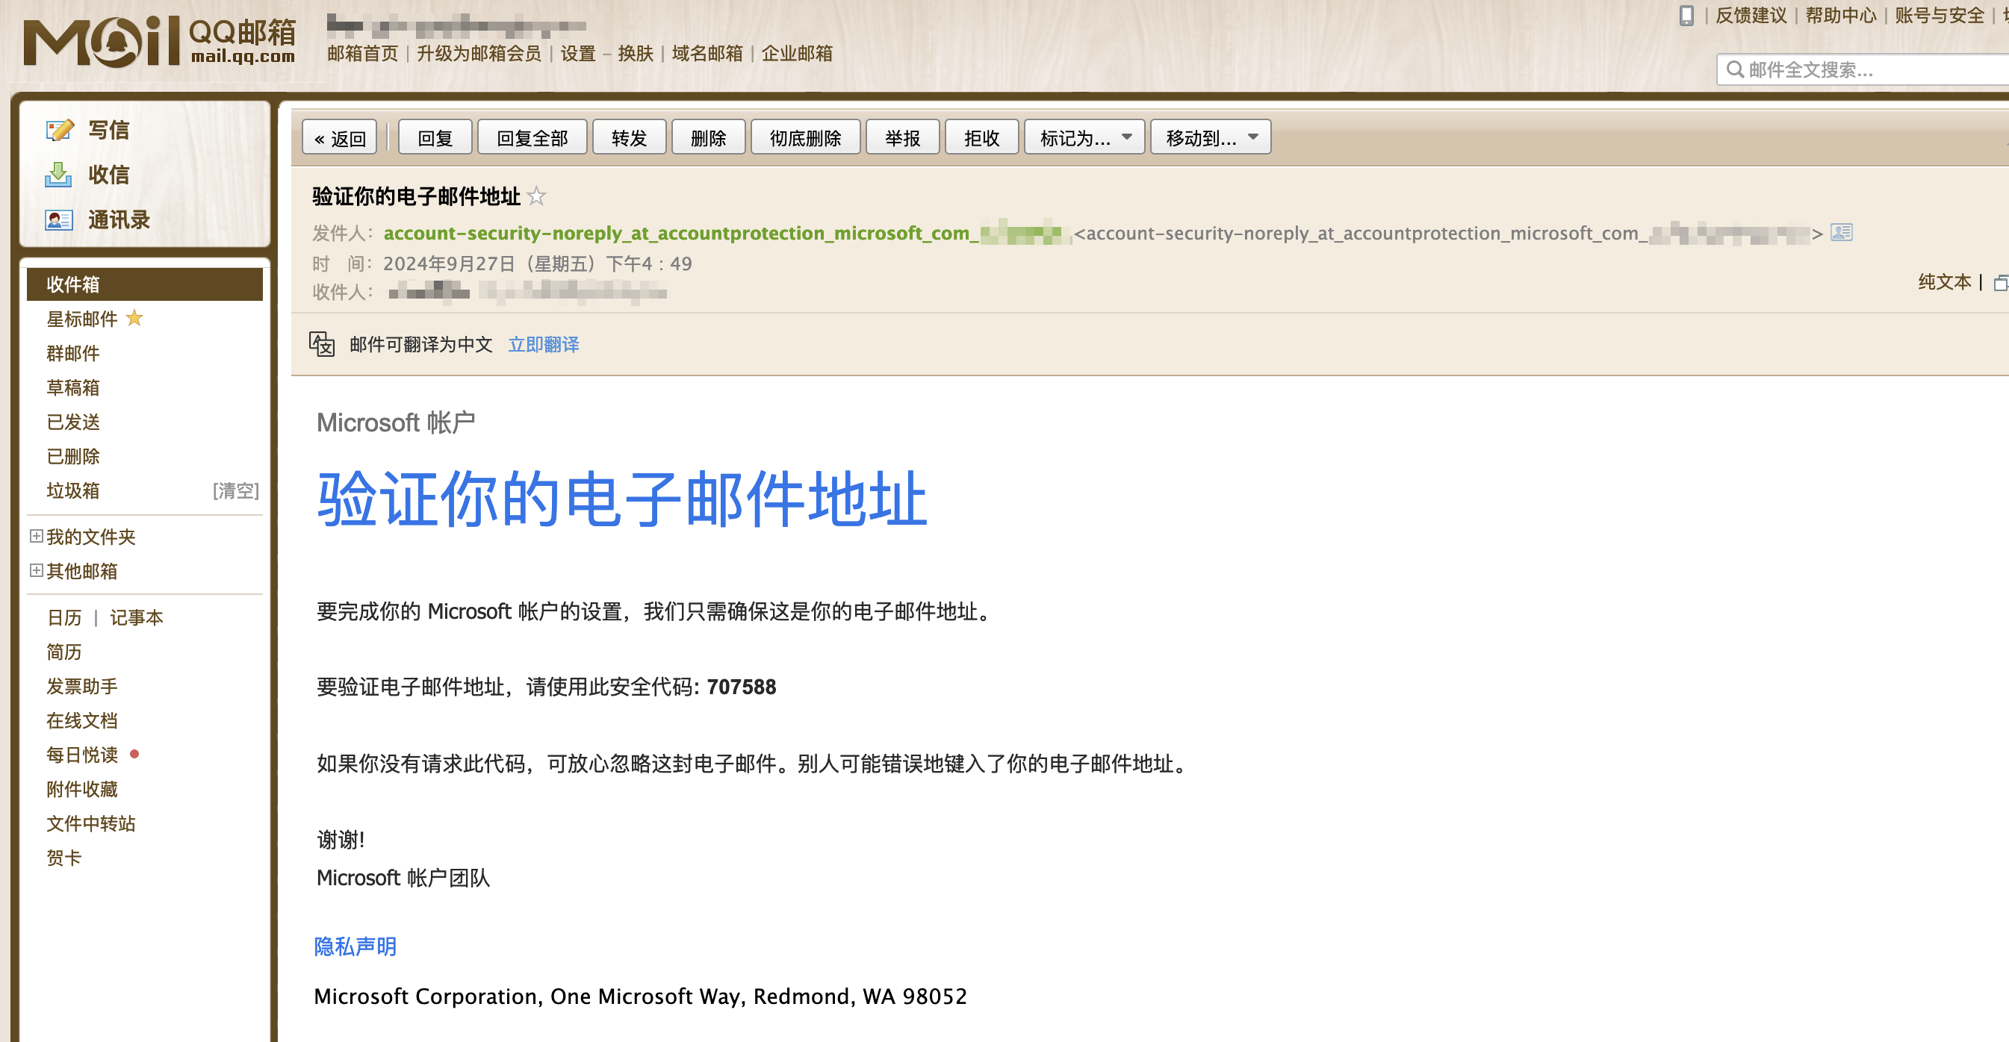Open the 草稿箱 folder

pyautogui.click(x=72, y=387)
